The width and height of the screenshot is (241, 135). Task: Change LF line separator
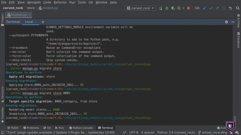(x=125, y=132)
